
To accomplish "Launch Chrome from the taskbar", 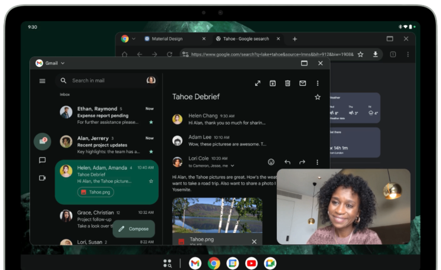I will pos(214,264).
